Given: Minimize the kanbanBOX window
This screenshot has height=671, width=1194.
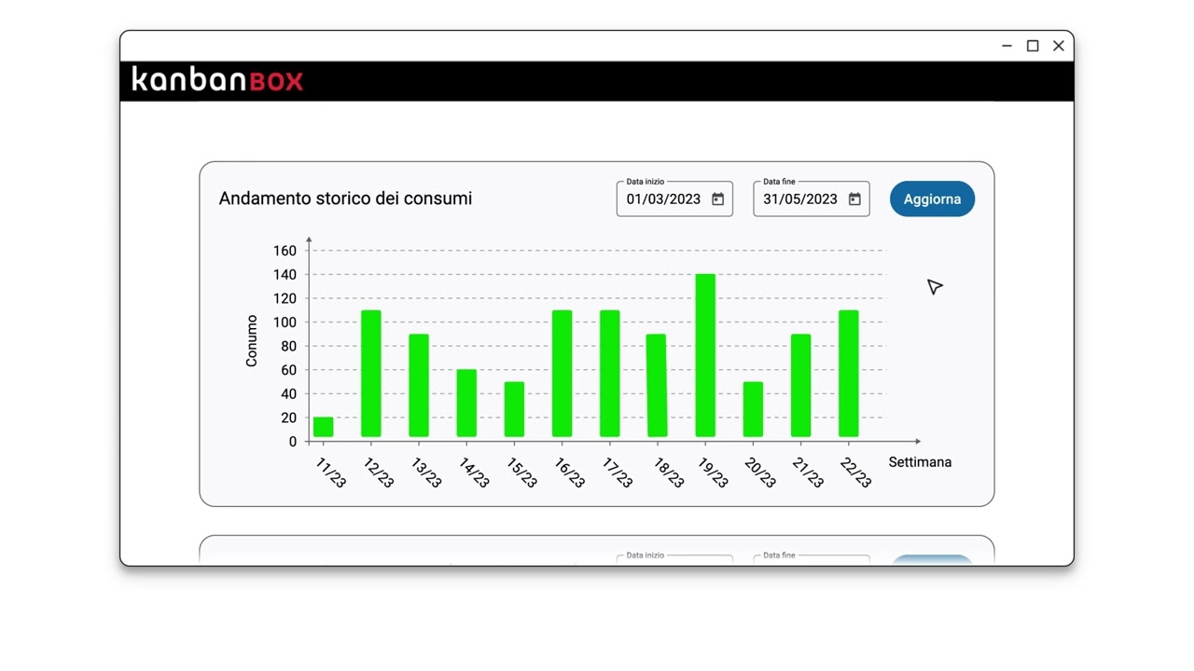Looking at the screenshot, I should [1007, 46].
